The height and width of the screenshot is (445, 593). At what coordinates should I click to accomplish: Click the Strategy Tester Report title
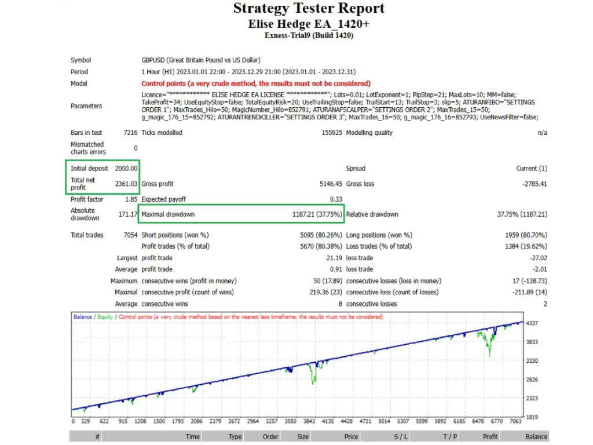point(309,9)
